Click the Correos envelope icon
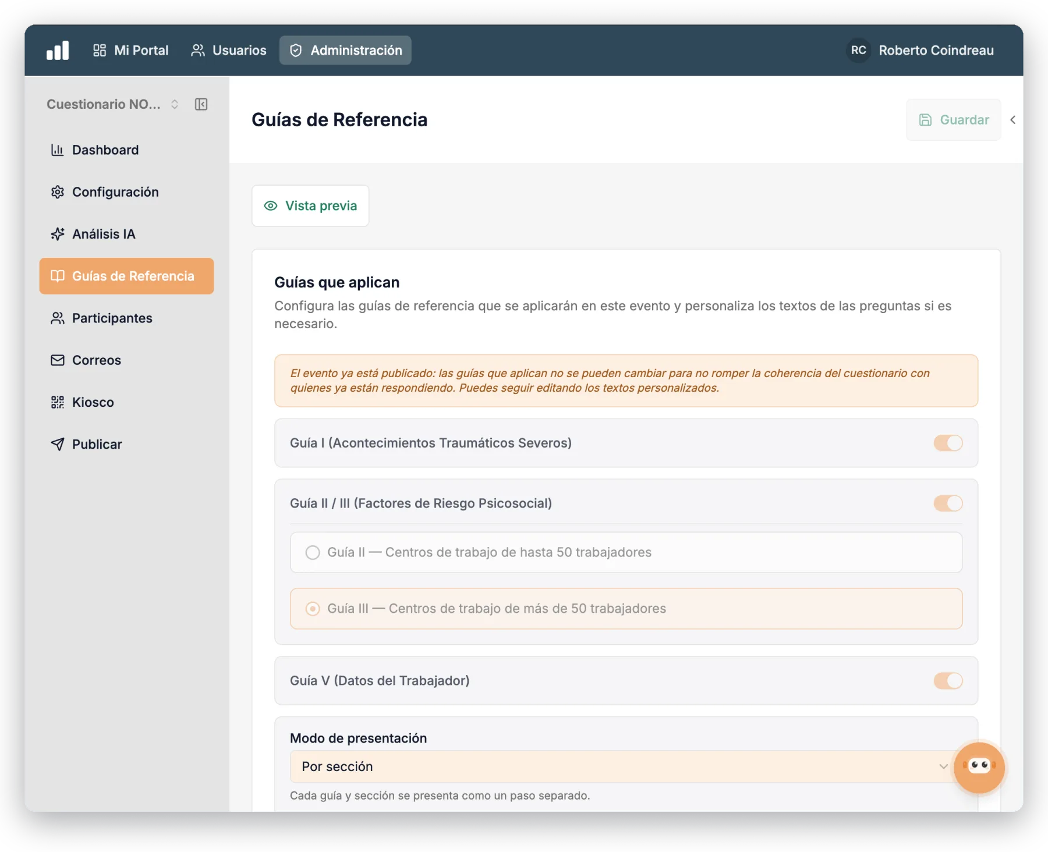The image size is (1048, 852). pyautogui.click(x=57, y=360)
